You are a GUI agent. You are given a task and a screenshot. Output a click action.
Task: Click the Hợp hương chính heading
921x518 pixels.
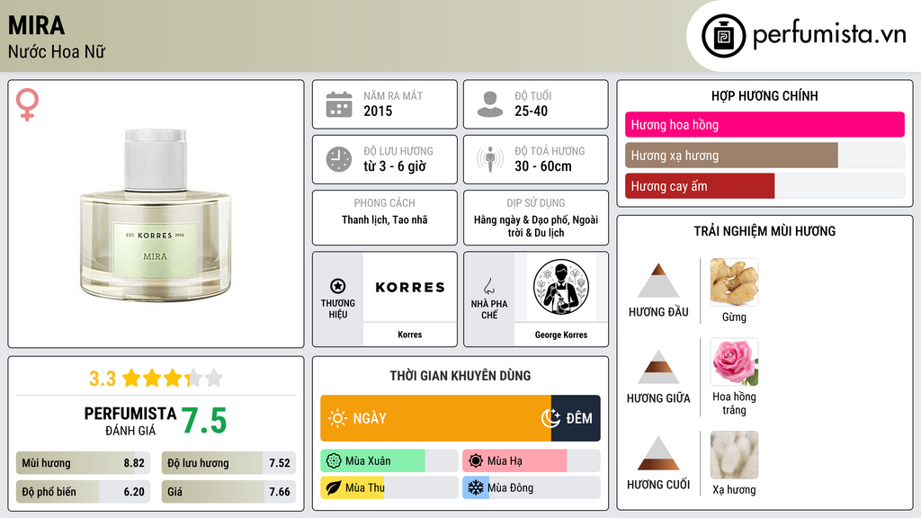[765, 95]
